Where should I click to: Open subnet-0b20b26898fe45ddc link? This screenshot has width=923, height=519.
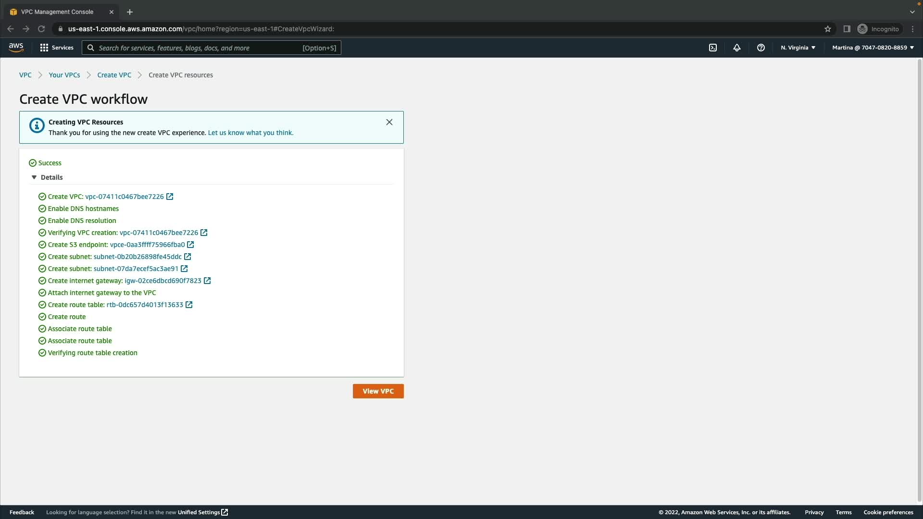pos(137,257)
